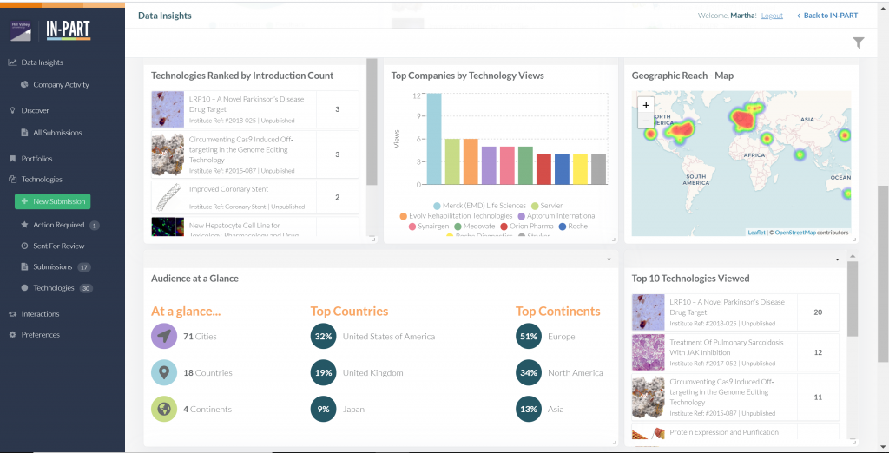
Task: Click the 51% Europe badge
Action: [x=529, y=337]
